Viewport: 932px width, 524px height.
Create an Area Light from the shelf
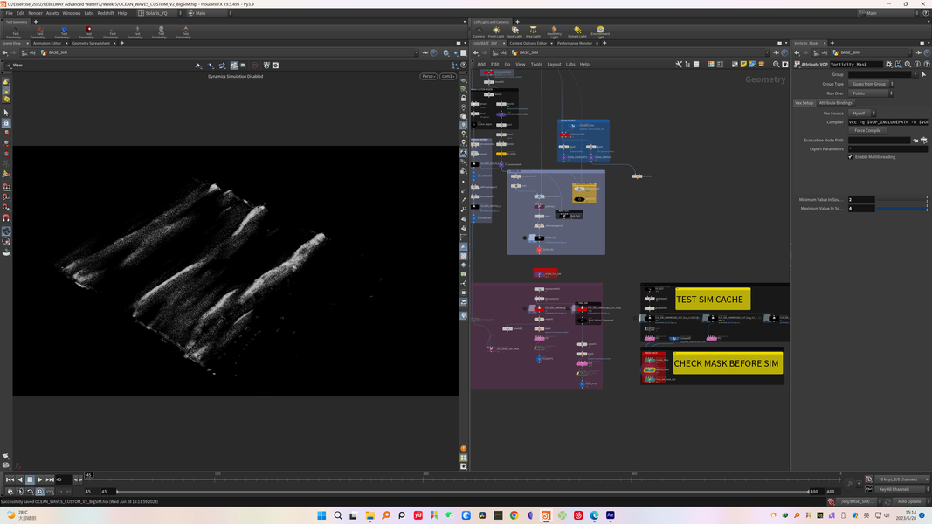pos(533,31)
